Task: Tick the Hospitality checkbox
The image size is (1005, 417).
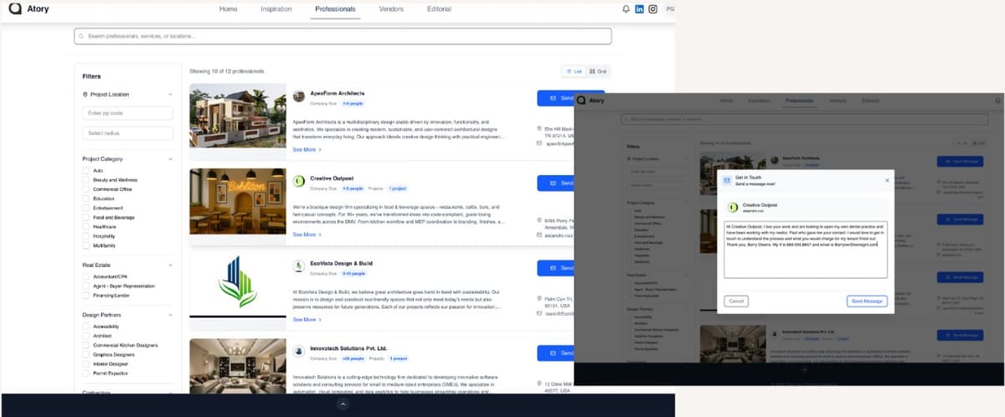Action: (x=85, y=236)
